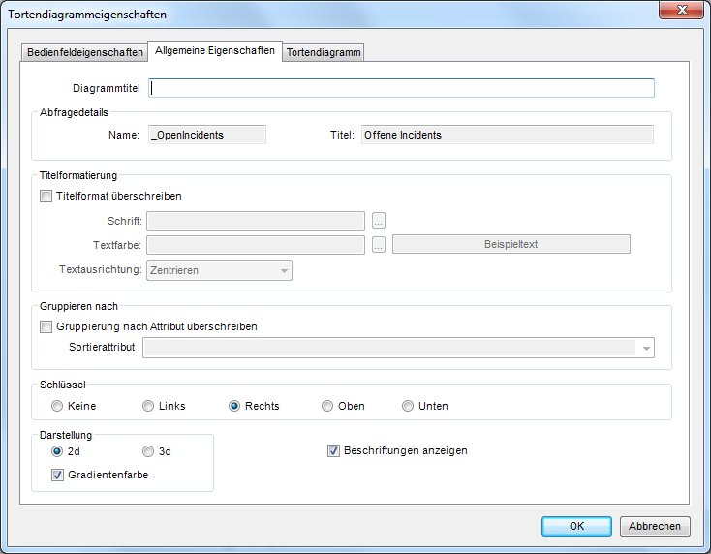
Task: Click the Diagrammtitel text field
Action: click(402, 88)
